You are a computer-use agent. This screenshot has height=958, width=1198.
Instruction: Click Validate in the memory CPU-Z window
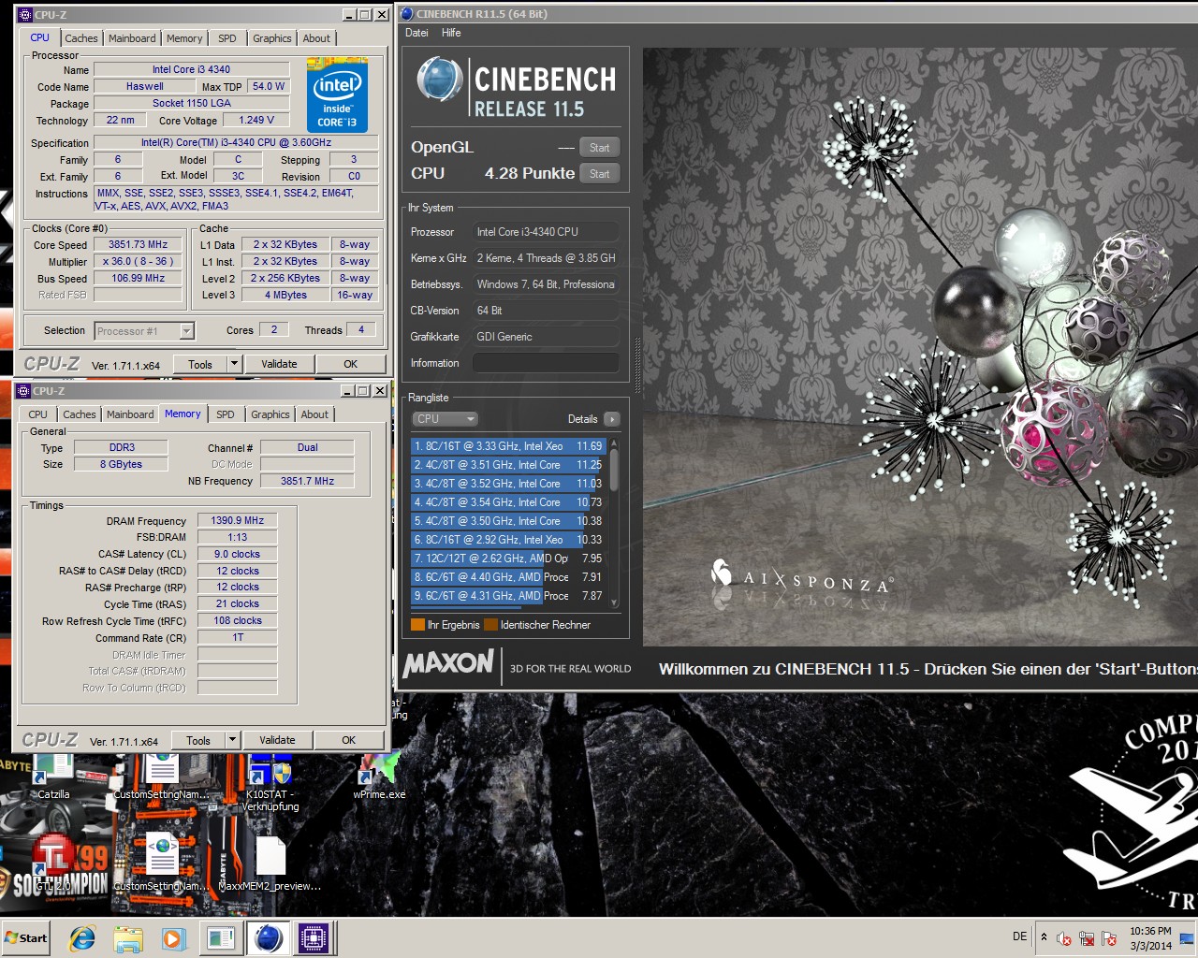[277, 740]
